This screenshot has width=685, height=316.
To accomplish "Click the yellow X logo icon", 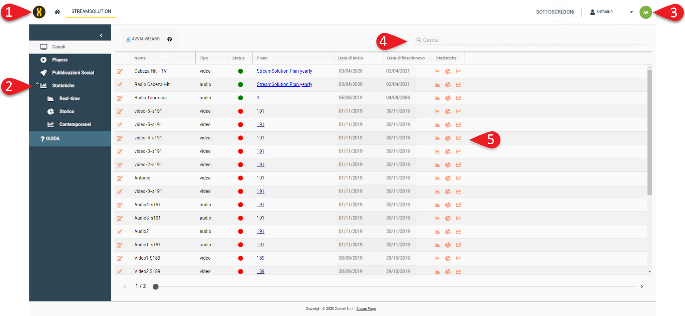I will [39, 12].
